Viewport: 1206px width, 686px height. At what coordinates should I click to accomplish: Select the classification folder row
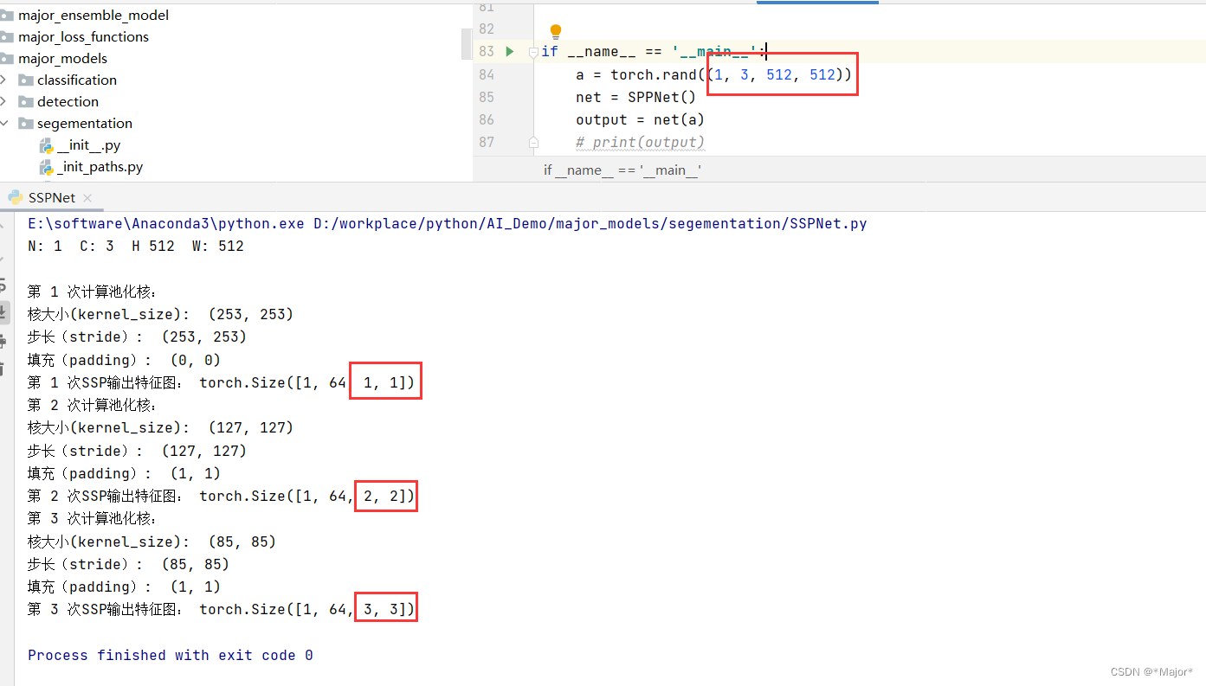77,80
